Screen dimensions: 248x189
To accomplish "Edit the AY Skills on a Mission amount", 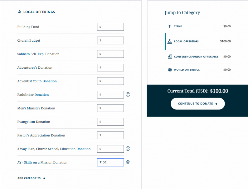I will coord(110,162).
